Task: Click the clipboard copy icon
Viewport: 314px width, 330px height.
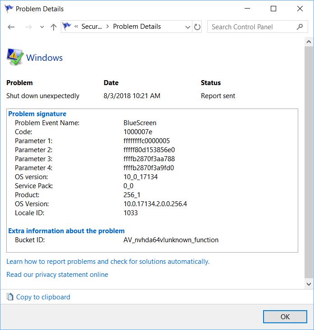Action: [x=10, y=297]
